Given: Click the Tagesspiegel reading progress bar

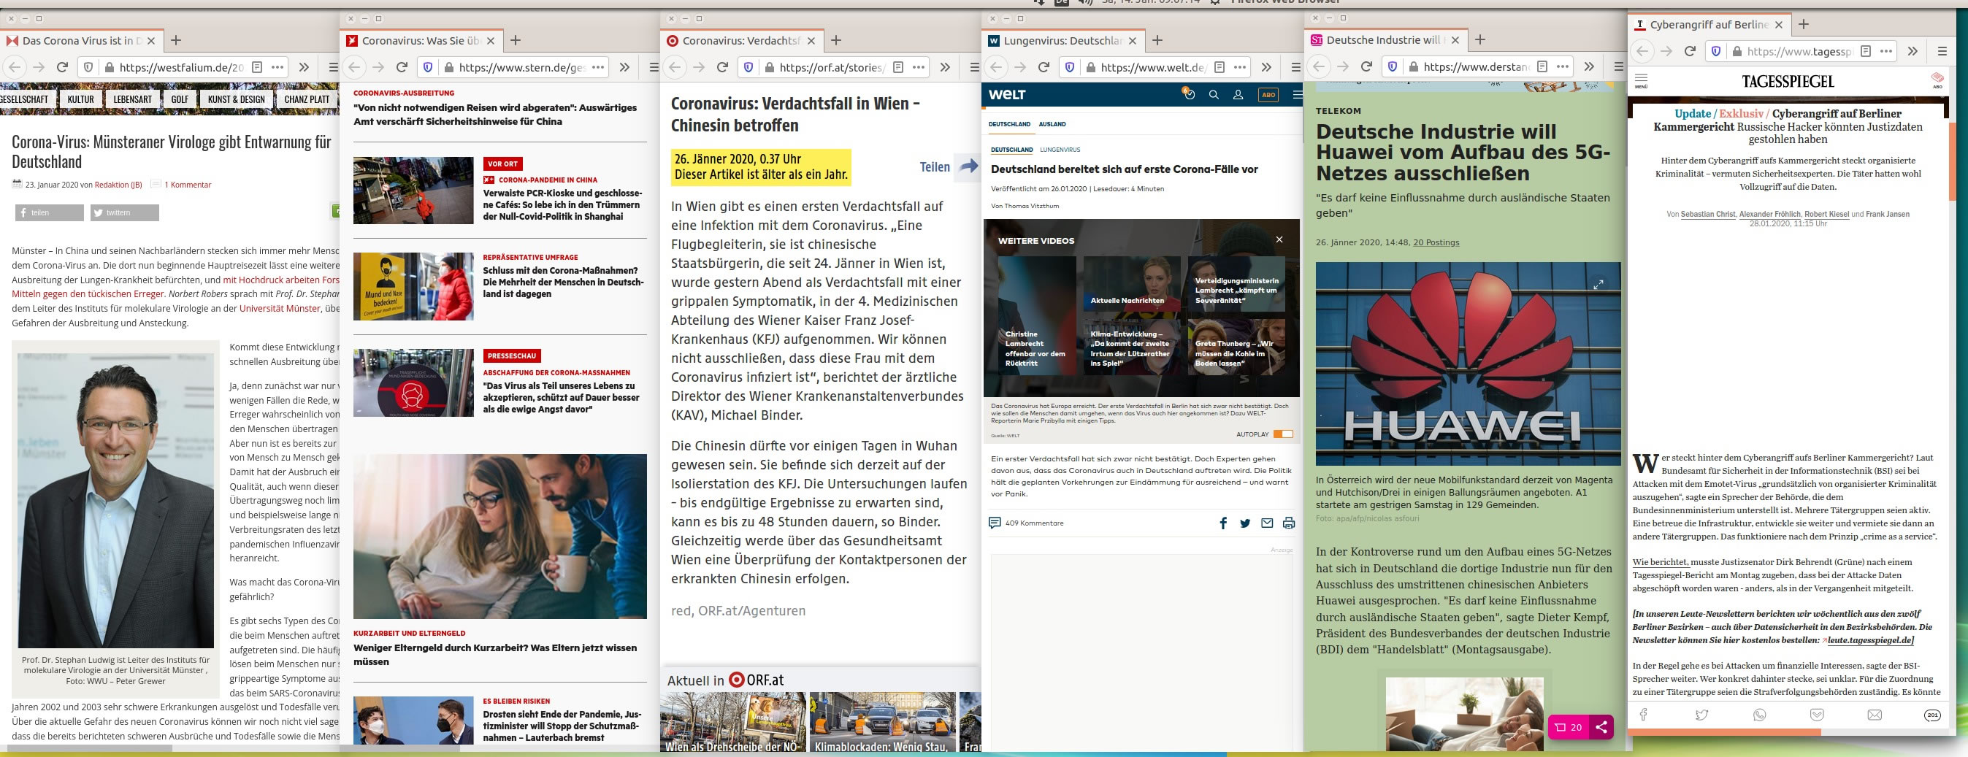Looking at the screenshot, I should point(1723,731).
